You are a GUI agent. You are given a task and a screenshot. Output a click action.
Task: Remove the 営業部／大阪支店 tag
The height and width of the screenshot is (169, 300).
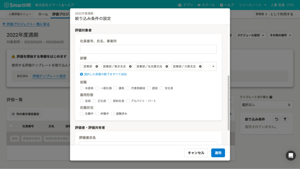pyautogui.click(x=201, y=66)
